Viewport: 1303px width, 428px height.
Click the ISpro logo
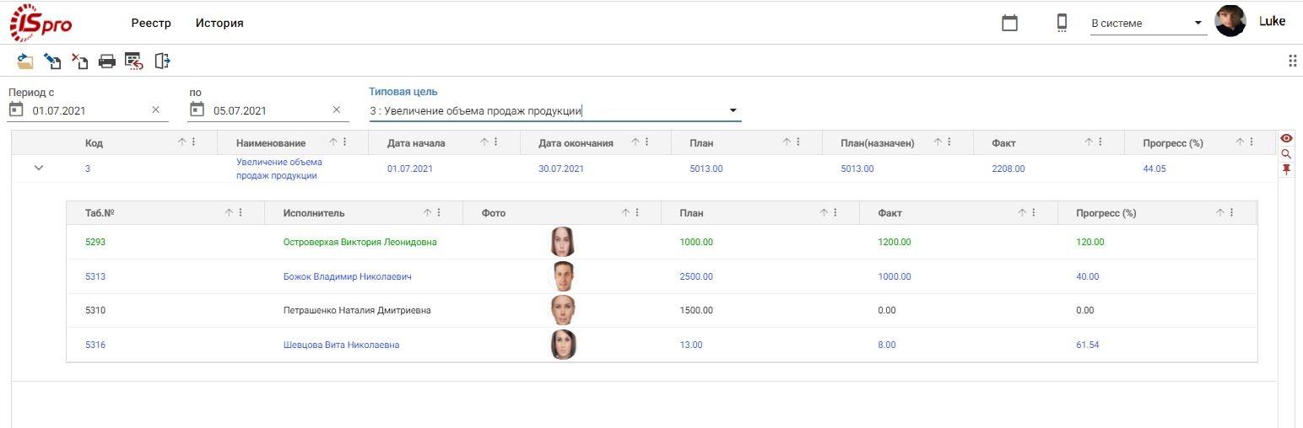click(40, 23)
